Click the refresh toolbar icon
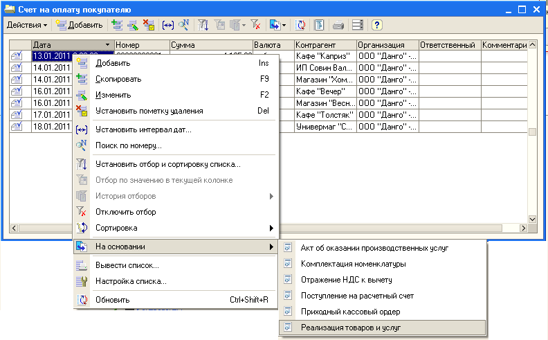Viewport: 548px width, 340px height. pyautogui.click(x=302, y=25)
